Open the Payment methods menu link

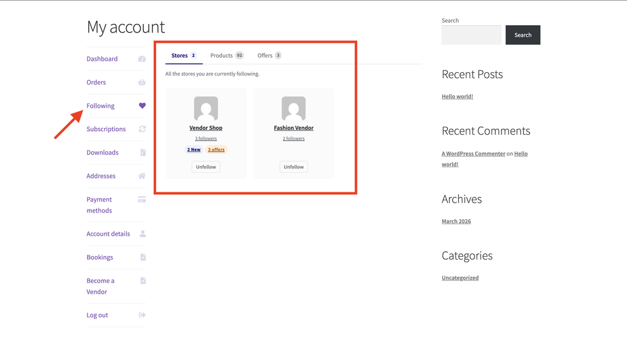click(99, 205)
